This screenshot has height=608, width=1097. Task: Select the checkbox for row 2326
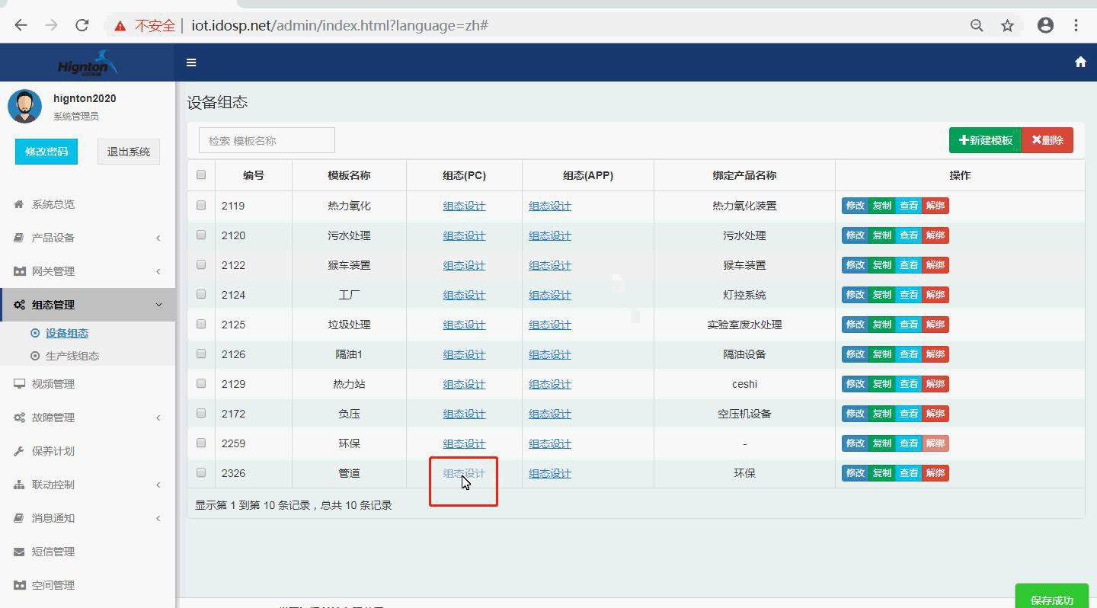pyautogui.click(x=201, y=472)
